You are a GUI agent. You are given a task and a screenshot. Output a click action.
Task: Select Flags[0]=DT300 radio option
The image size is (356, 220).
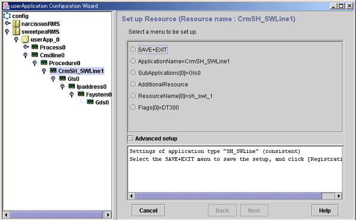coord(133,107)
